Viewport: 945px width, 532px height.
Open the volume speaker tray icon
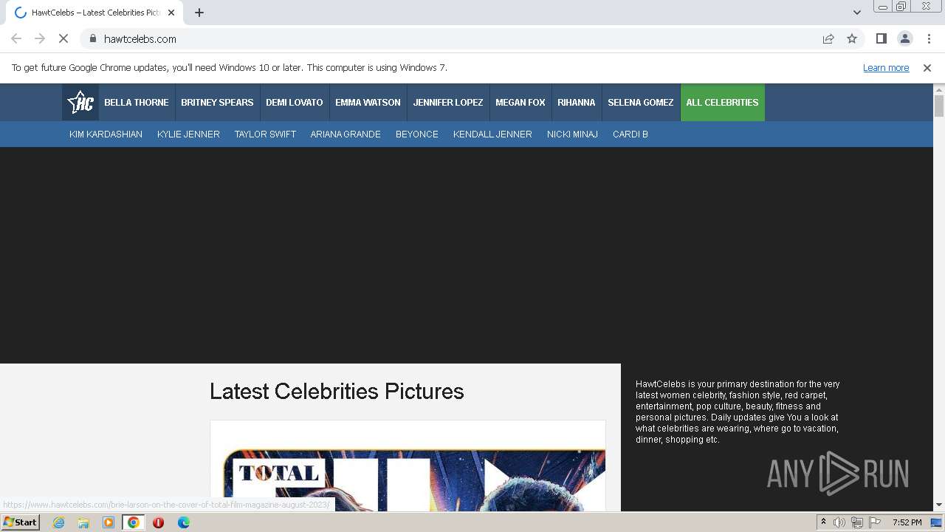[x=839, y=522]
